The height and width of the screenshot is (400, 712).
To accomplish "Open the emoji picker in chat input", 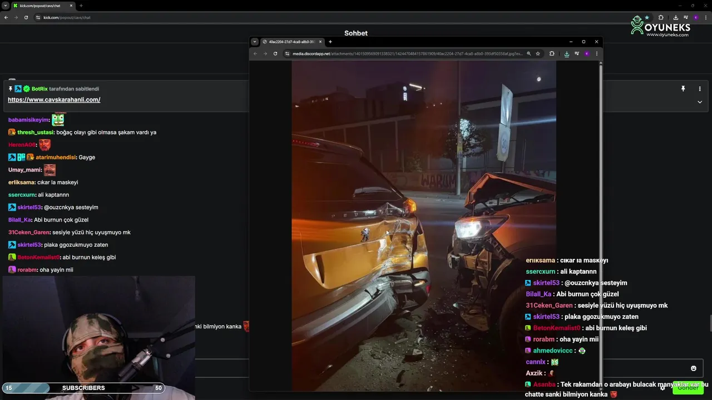I will [x=694, y=368].
